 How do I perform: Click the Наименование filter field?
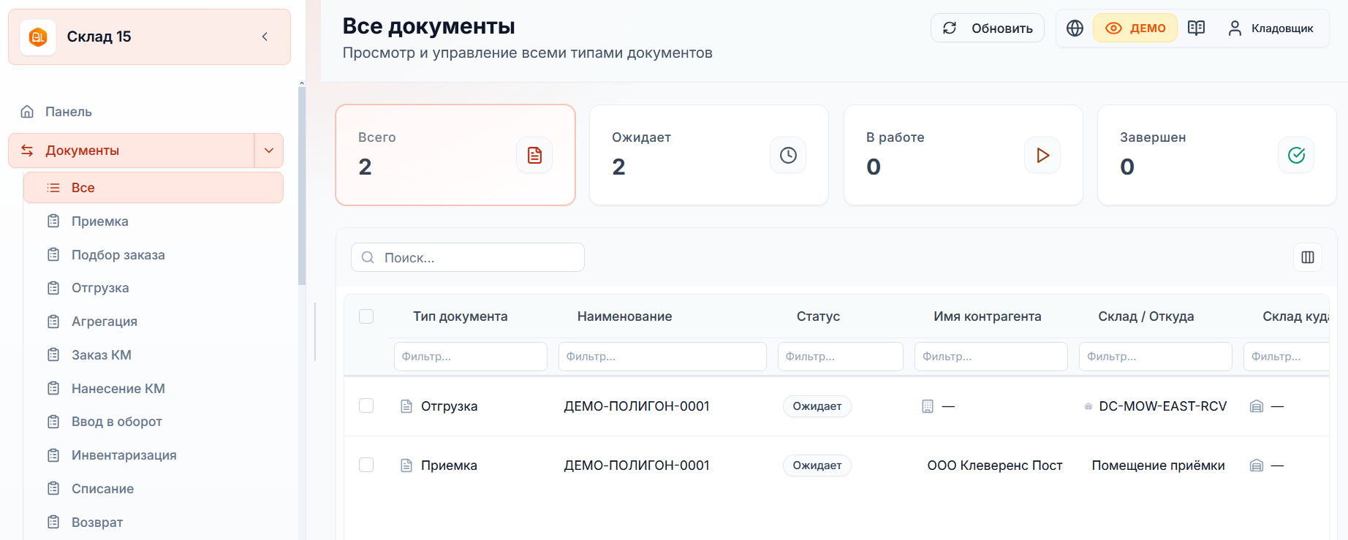coord(662,357)
